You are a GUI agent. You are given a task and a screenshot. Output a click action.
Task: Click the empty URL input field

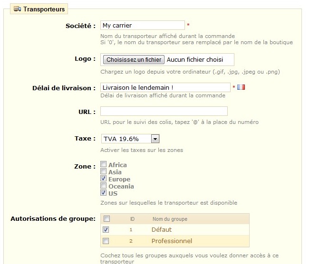coord(164,111)
